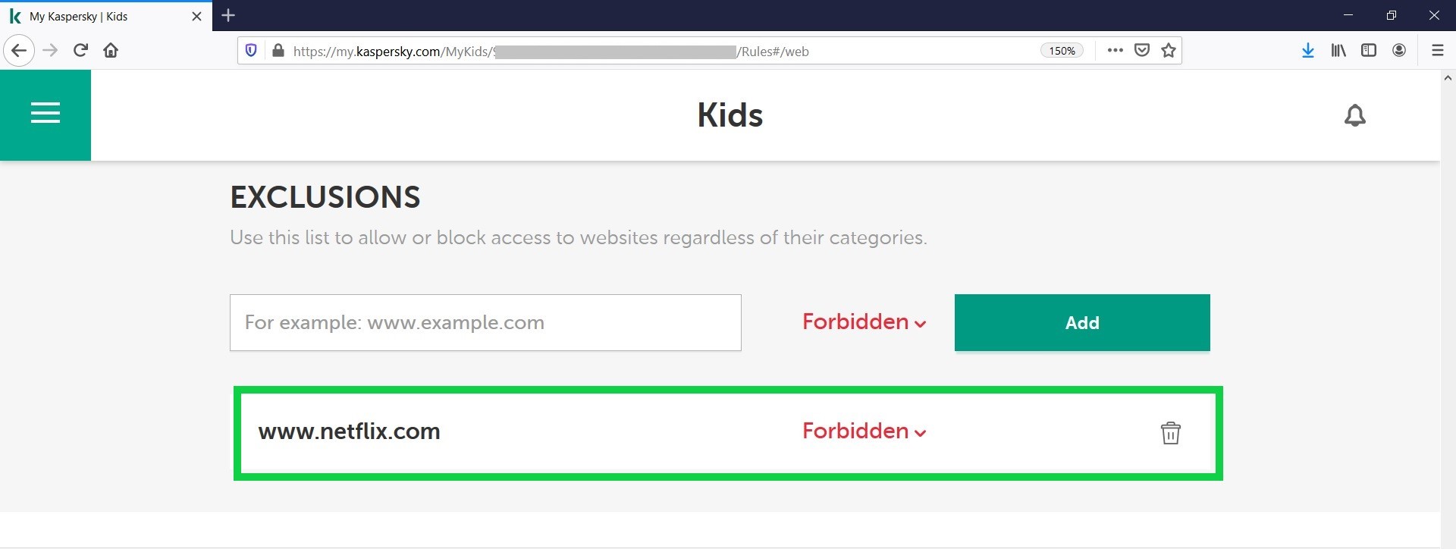Go back to the previous page
1456x549 pixels.
pyautogui.click(x=19, y=51)
